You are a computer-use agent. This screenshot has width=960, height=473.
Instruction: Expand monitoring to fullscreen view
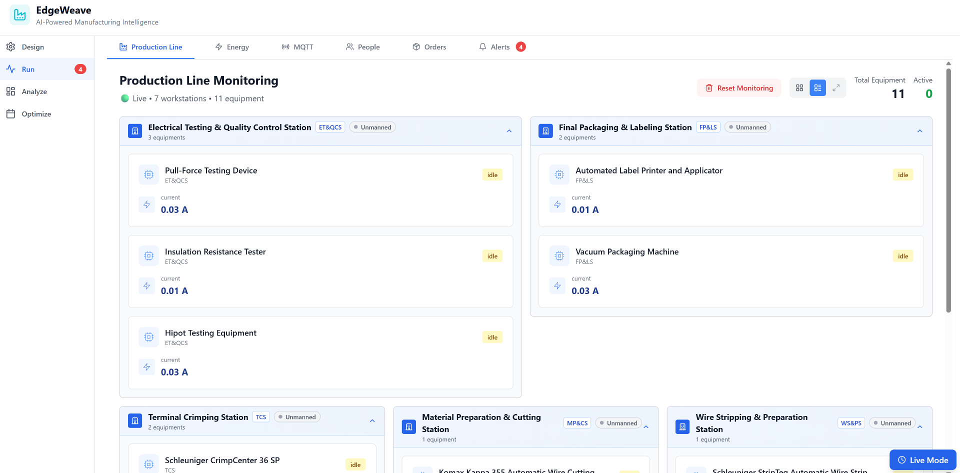pos(836,88)
